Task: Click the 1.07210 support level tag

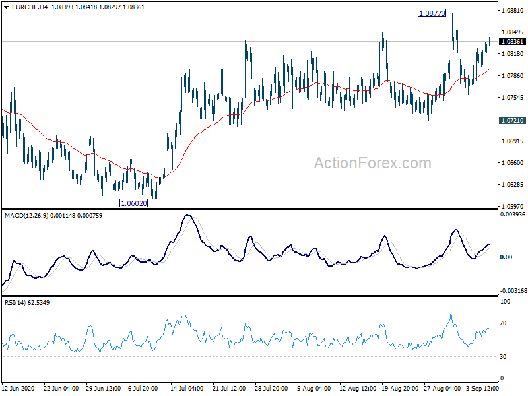Action: [x=512, y=121]
